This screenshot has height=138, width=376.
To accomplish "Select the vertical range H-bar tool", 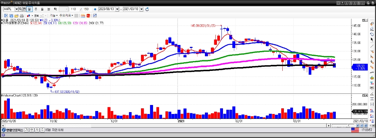I will point(372,104).
